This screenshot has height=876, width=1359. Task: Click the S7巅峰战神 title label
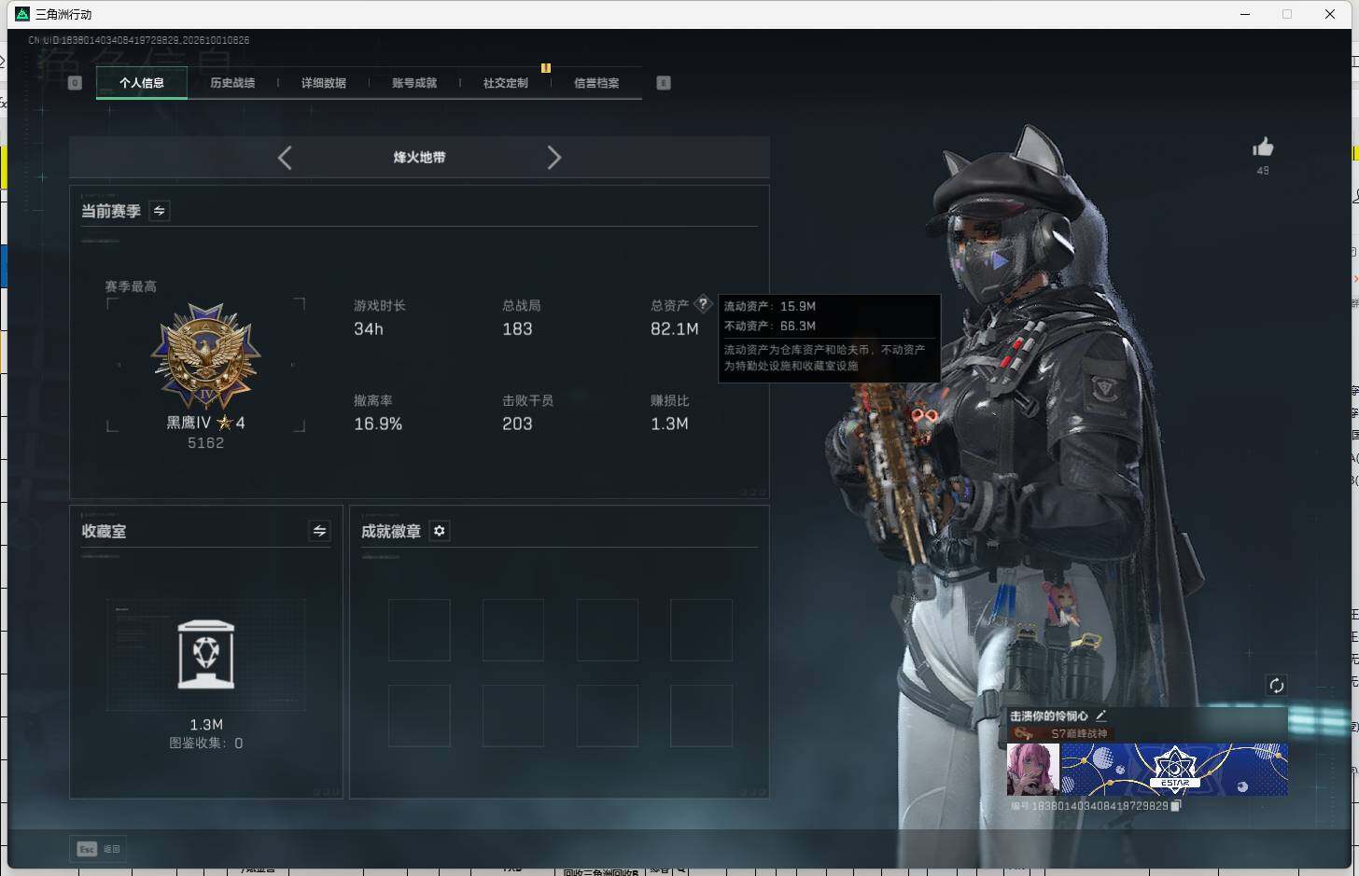coord(1079,734)
